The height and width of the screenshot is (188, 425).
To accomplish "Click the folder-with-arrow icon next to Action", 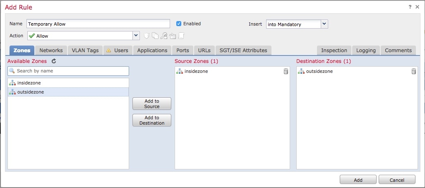I will [x=173, y=36].
